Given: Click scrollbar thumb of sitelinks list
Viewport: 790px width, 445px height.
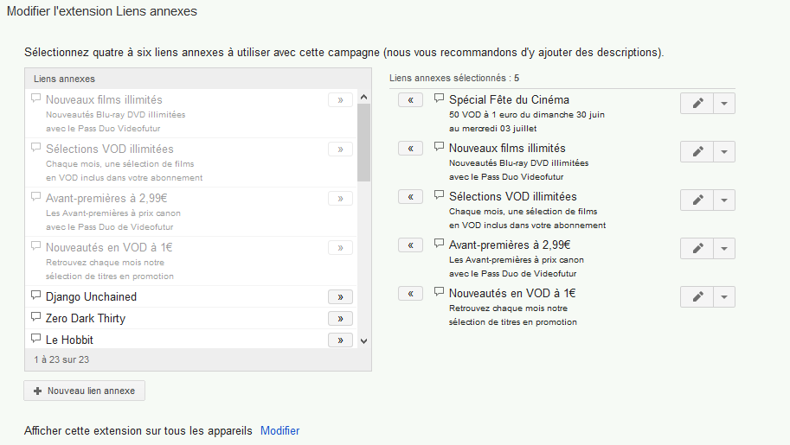Looking at the screenshot, I should click(x=363, y=143).
